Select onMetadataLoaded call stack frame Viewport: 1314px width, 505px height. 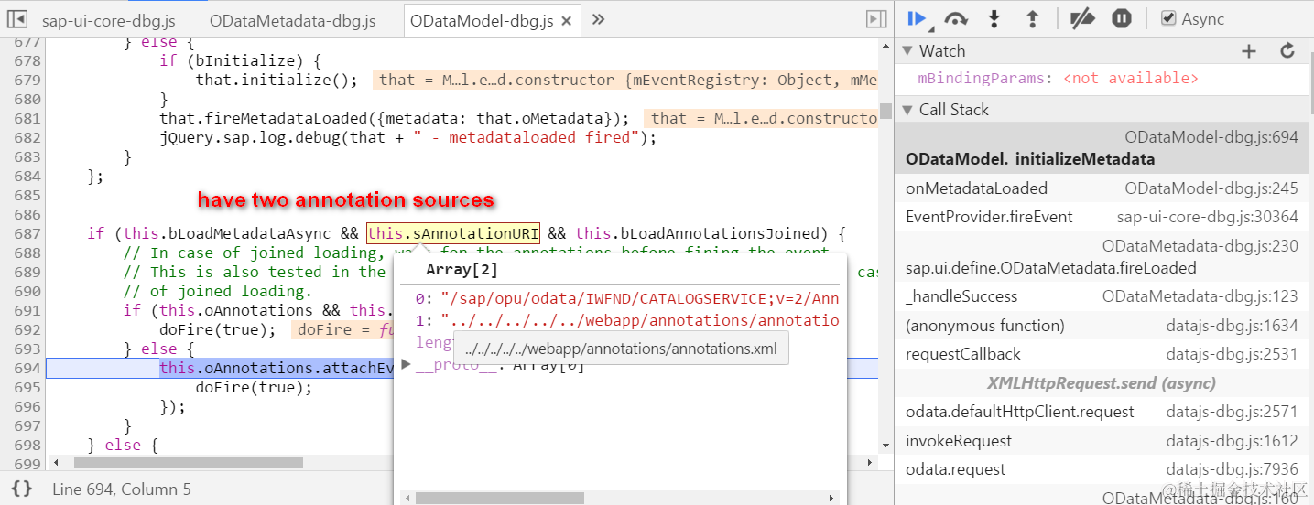[1103, 188]
